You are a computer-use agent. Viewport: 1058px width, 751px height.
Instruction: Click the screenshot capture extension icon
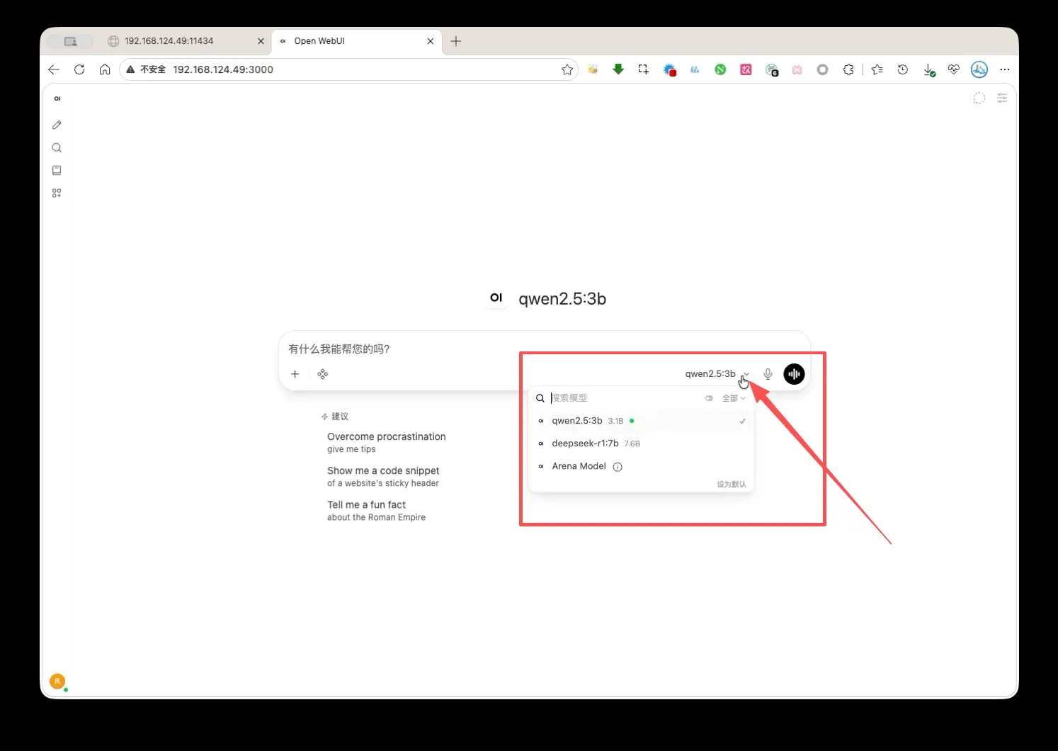point(644,69)
